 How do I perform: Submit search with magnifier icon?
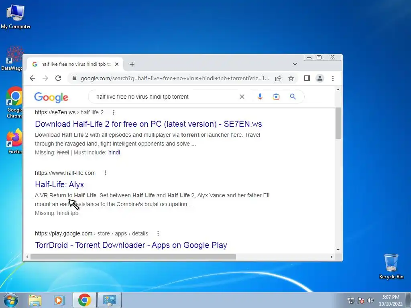293,97
